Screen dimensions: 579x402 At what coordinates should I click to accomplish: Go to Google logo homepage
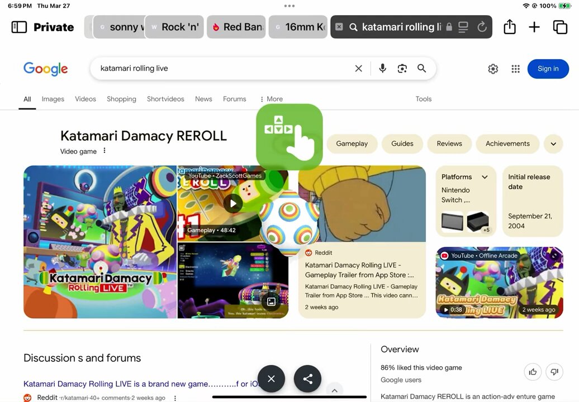click(45, 69)
